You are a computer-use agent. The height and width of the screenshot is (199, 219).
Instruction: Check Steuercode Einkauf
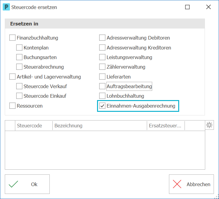[x=19, y=96]
